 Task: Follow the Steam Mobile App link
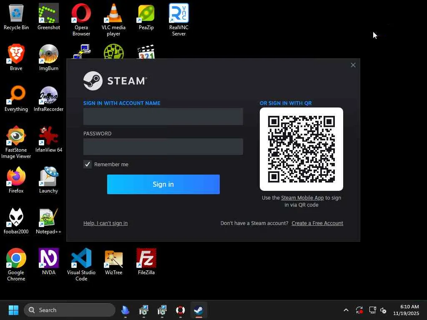tap(302, 198)
